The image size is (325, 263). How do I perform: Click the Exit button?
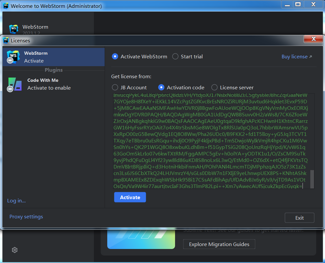[300, 218]
